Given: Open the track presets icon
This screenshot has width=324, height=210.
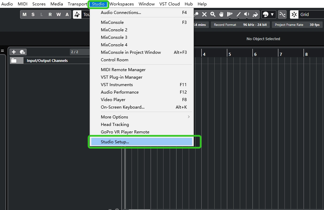Looking at the screenshot, I should point(22,52).
